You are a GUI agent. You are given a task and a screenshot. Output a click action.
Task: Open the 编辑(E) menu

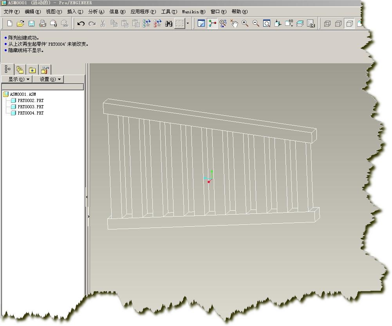point(33,12)
